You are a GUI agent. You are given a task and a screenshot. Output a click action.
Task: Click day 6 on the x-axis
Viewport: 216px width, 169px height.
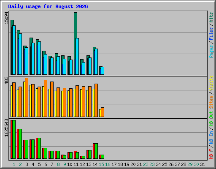(x=46, y=164)
